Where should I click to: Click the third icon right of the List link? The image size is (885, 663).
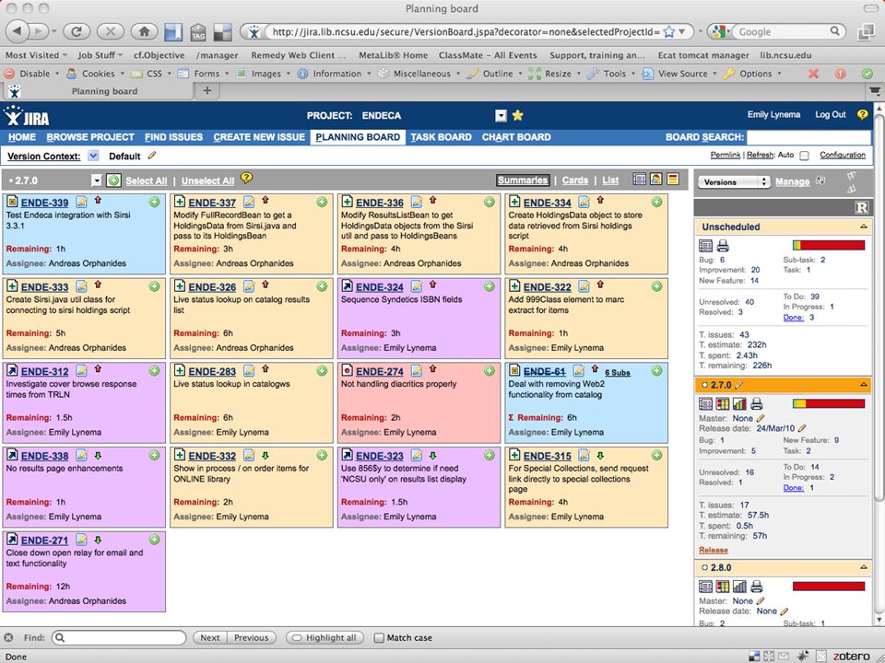coord(673,180)
